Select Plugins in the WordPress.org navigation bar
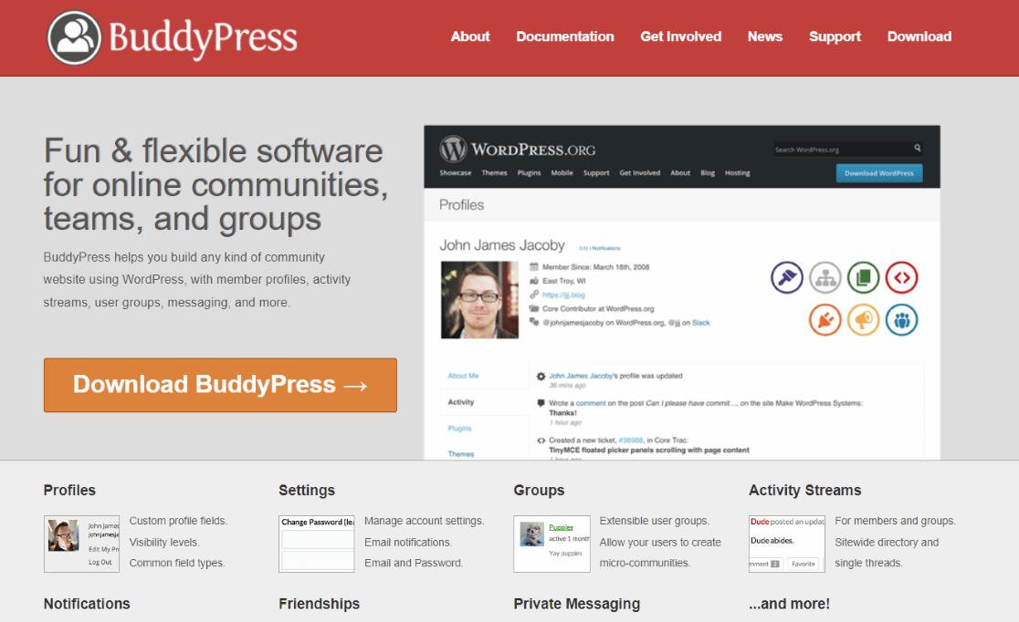The width and height of the screenshot is (1019, 622). click(529, 172)
